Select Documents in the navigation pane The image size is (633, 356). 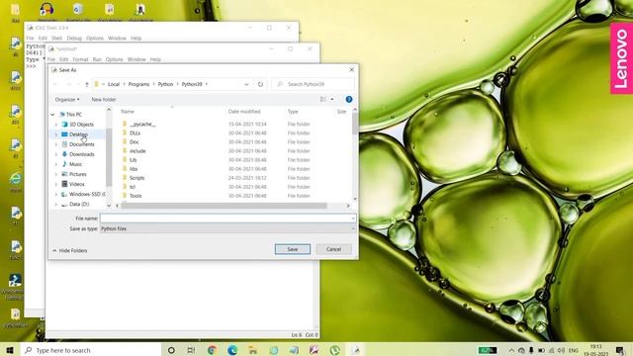[81, 144]
